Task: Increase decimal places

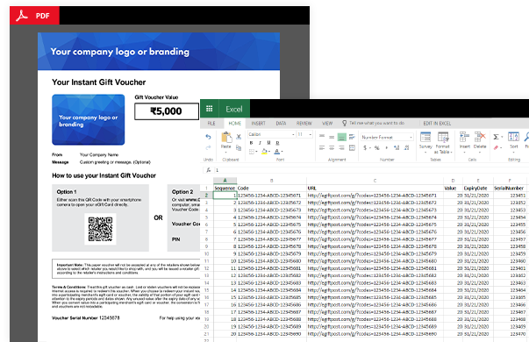Action: click(397, 147)
